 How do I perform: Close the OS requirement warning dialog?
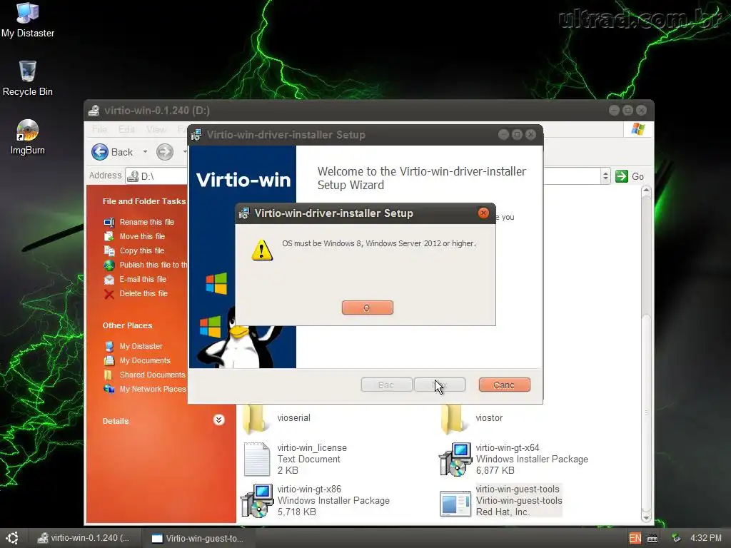coord(483,213)
